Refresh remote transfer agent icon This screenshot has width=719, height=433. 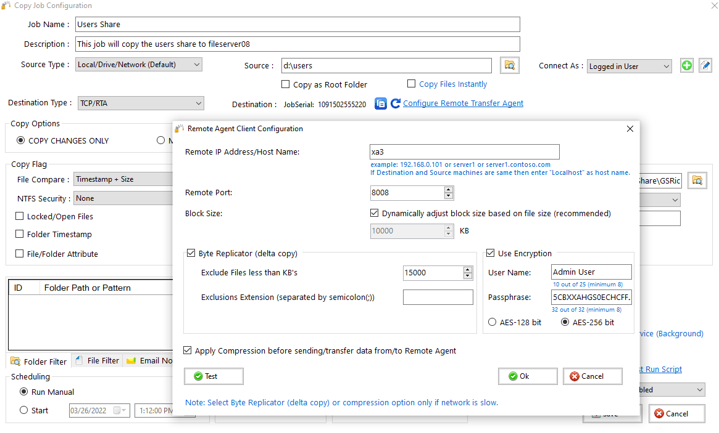[395, 103]
